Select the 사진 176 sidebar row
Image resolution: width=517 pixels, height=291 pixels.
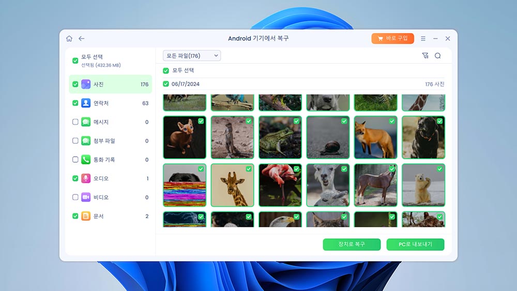pos(111,84)
